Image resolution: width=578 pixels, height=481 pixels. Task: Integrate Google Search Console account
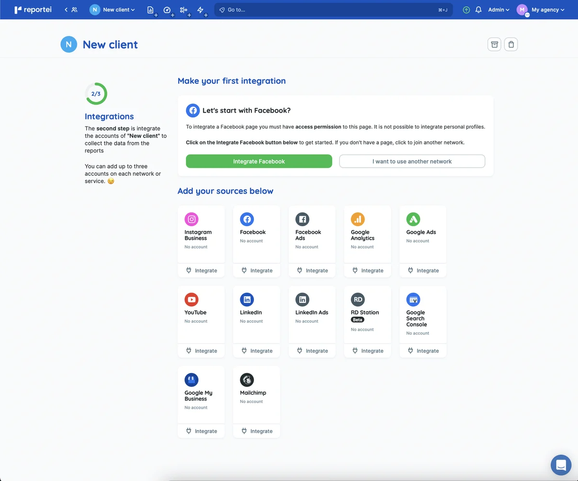423,351
